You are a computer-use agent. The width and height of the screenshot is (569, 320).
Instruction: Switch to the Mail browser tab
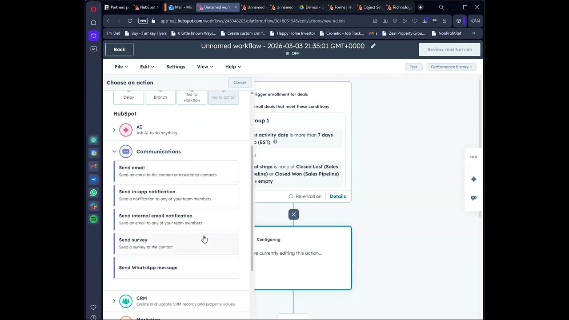click(180, 7)
